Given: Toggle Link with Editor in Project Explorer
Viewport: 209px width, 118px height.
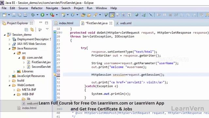Looking at the screenshot, I should pyautogui.click(x=32, y=29).
